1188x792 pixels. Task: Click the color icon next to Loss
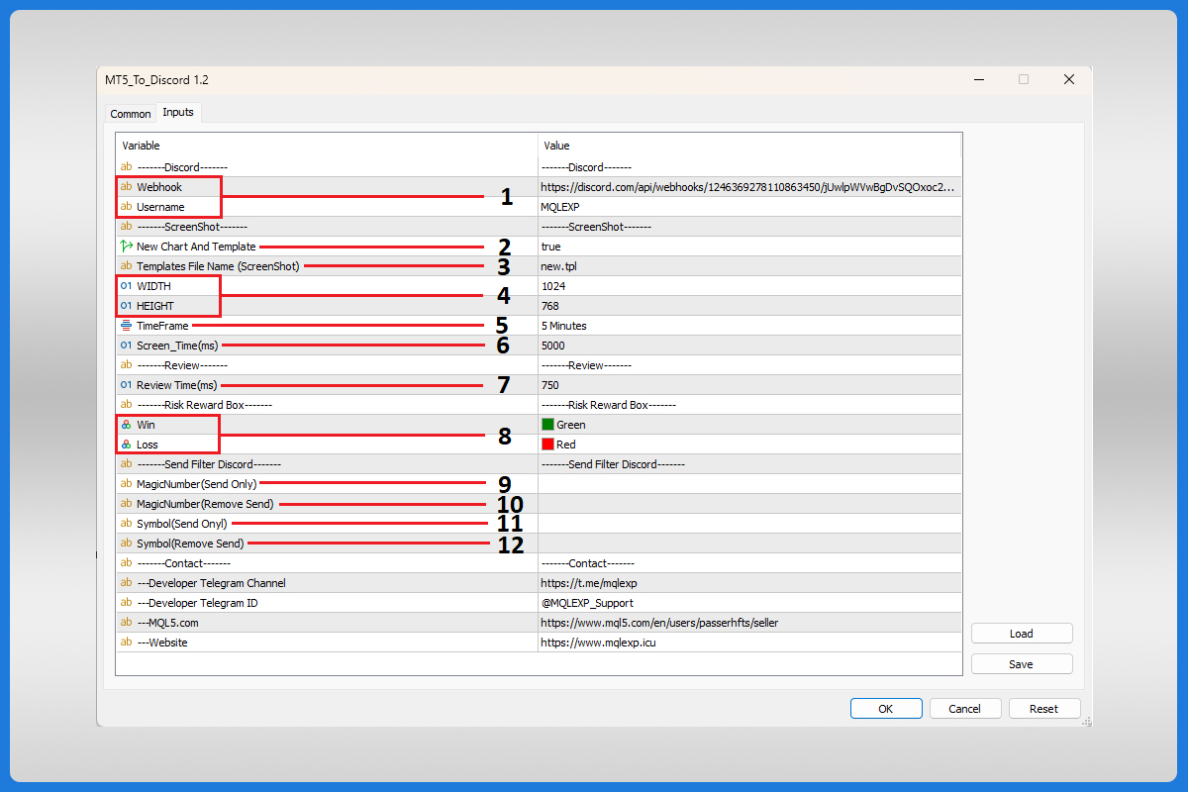point(126,445)
